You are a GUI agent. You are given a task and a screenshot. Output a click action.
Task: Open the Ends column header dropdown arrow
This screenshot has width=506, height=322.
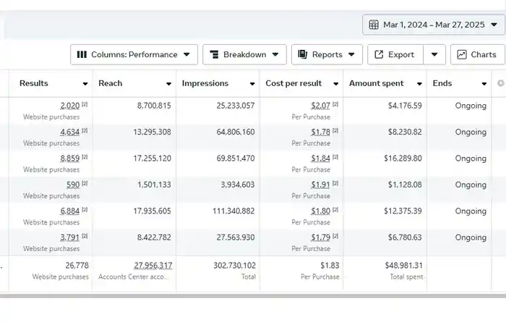(x=484, y=84)
